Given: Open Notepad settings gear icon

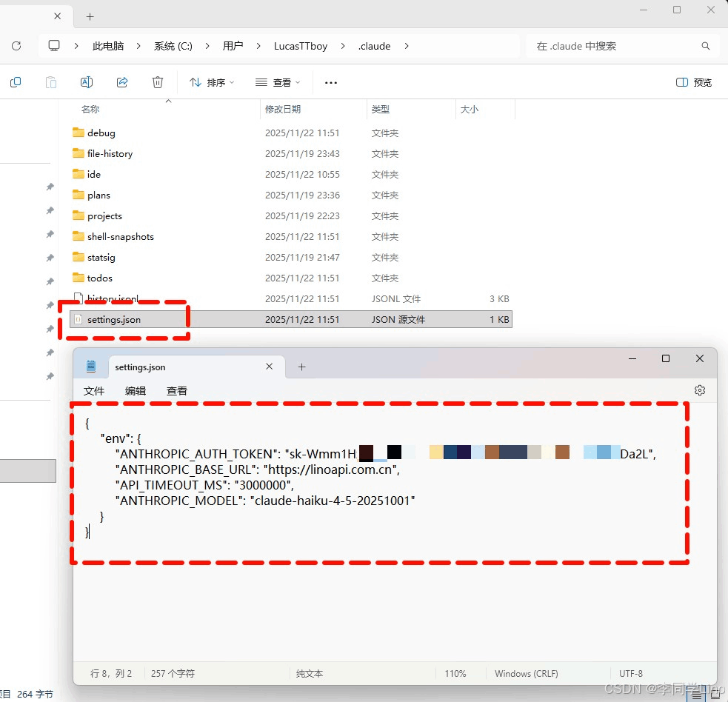Looking at the screenshot, I should click(x=699, y=390).
